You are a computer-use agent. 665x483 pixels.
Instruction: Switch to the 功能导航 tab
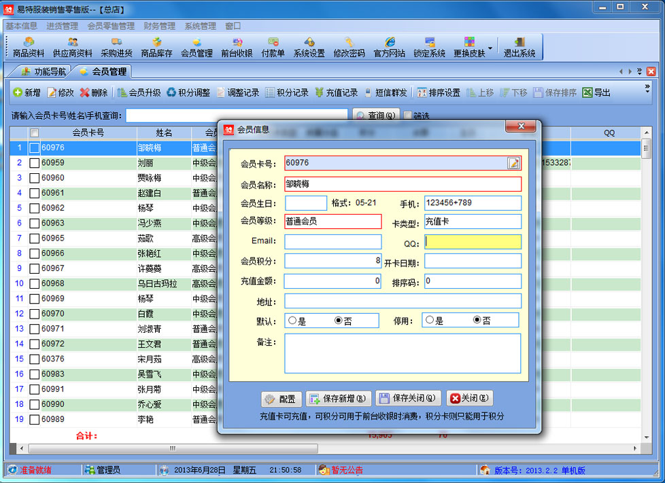pos(44,71)
